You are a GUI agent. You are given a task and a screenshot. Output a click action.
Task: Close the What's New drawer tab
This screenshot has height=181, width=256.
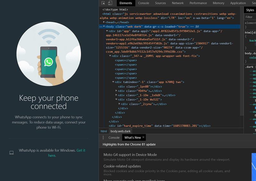coord(143,137)
